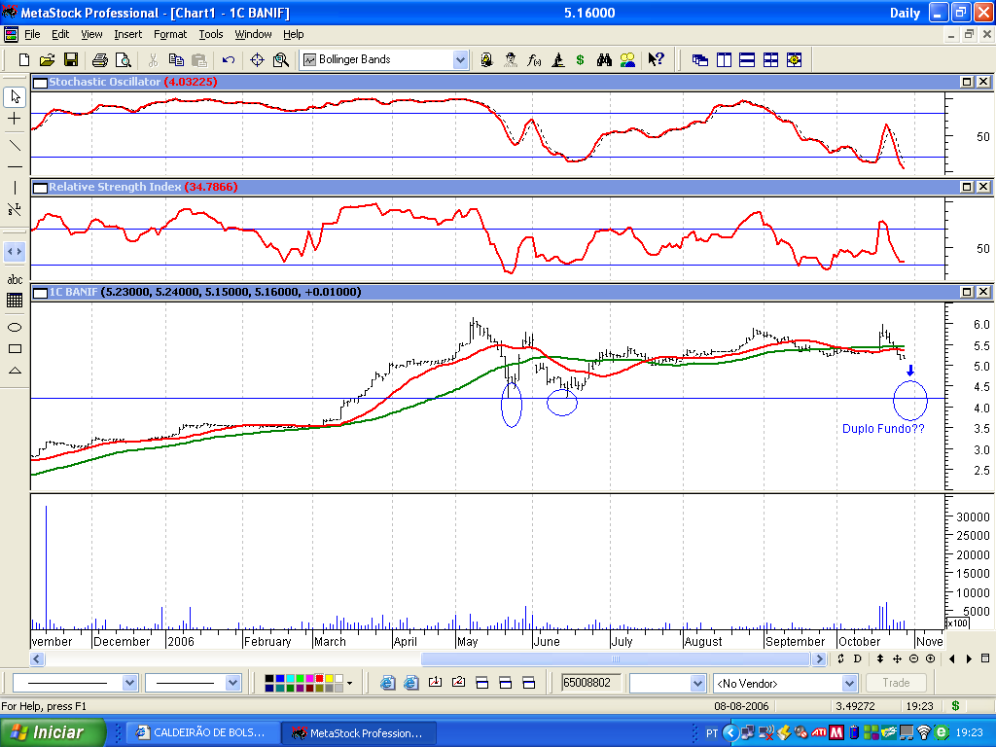Pick the vertical line drawing tool

(x=15, y=188)
